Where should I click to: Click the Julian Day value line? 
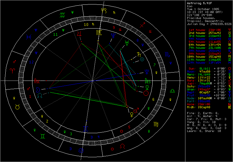click(x=209, y=23)
